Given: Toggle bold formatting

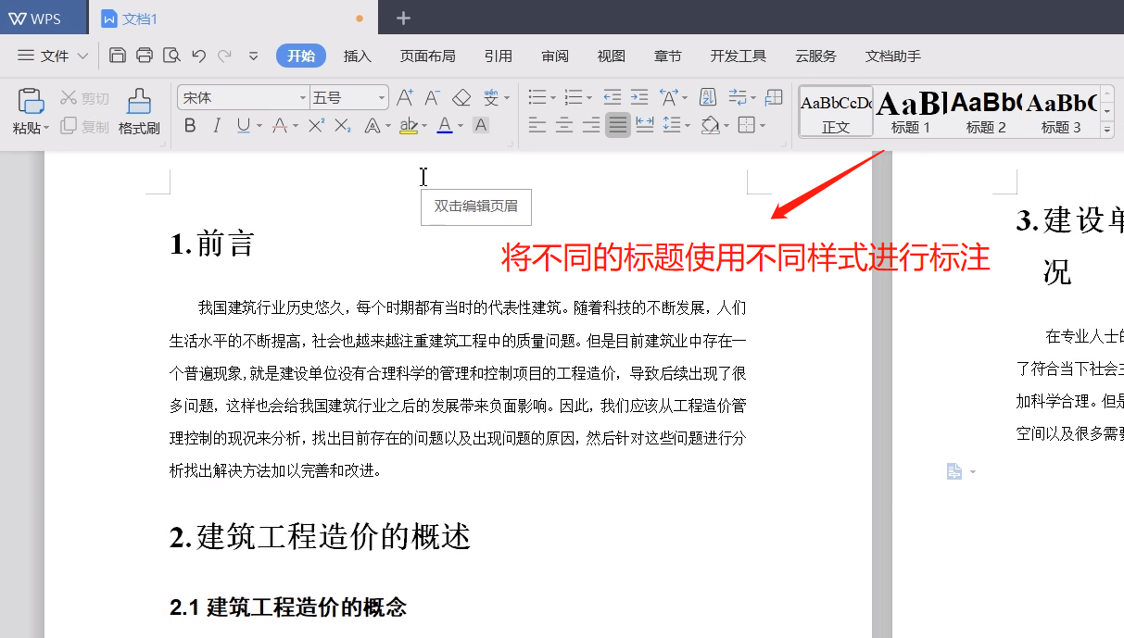Looking at the screenshot, I should pyautogui.click(x=192, y=126).
